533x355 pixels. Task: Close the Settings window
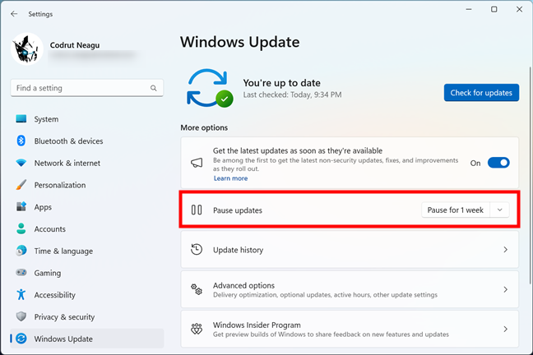click(519, 10)
